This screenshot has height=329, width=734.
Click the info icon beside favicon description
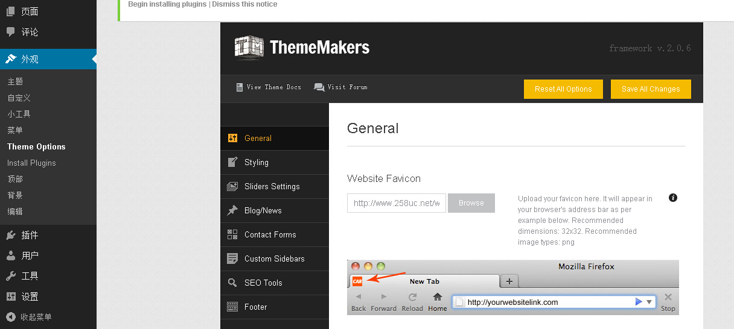coord(673,198)
